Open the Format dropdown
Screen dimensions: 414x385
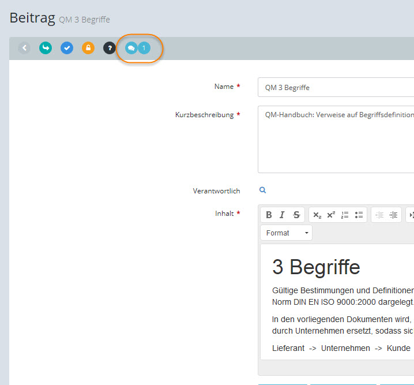tap(287, 233)
